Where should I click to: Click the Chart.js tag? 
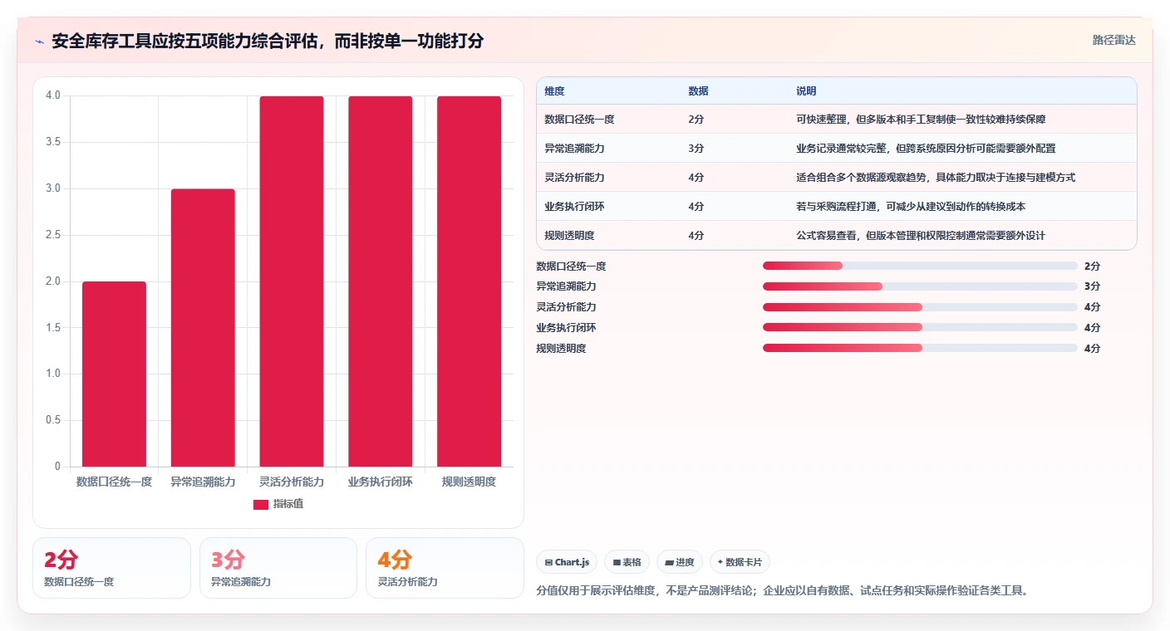coord(567,562)
